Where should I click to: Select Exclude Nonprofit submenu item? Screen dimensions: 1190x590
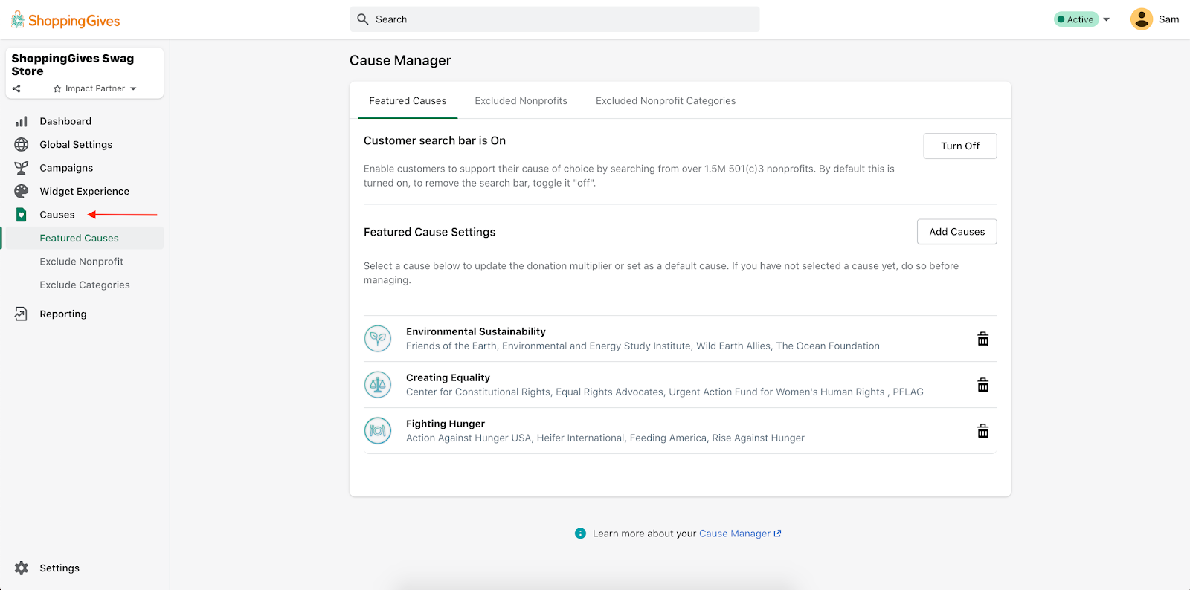point(83,262)
